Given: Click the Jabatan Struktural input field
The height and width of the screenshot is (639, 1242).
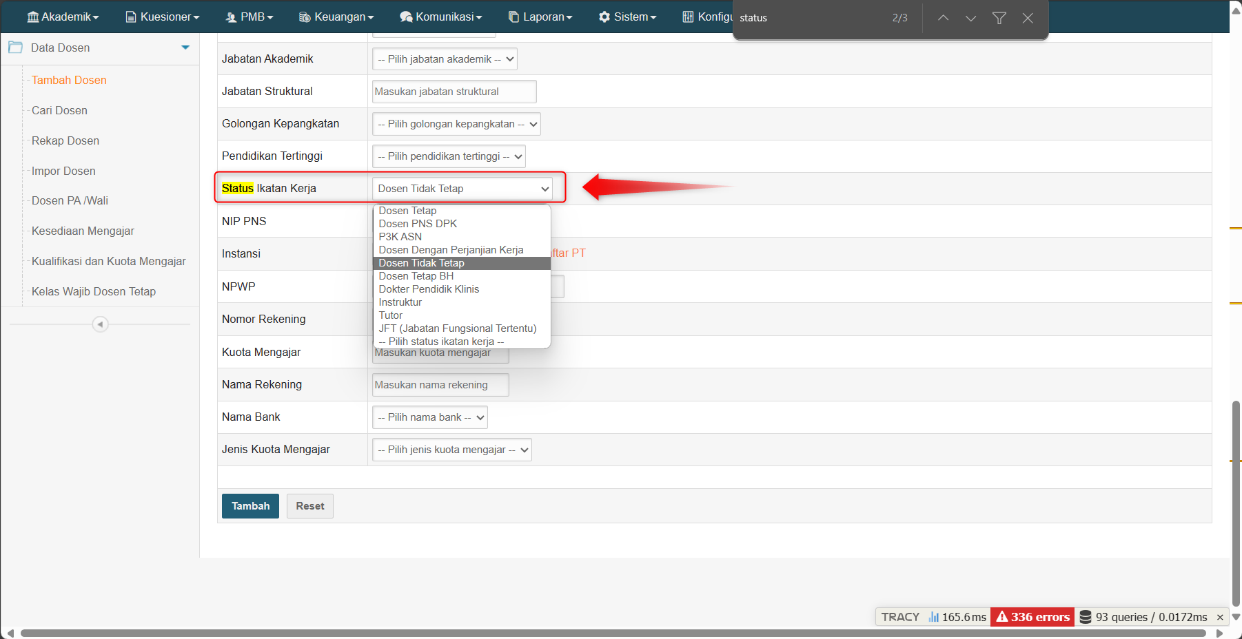Looking at the screenshot, I should (454, 92).
